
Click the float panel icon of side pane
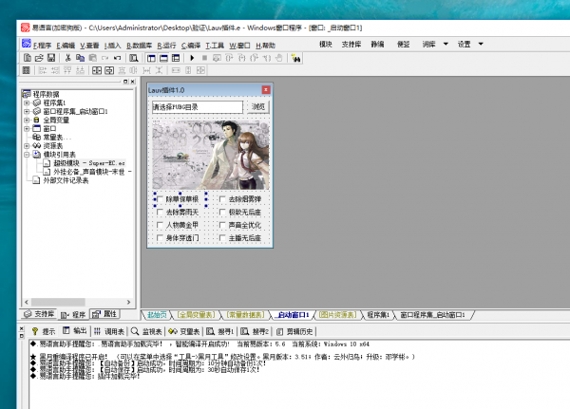tap(125, 82)
